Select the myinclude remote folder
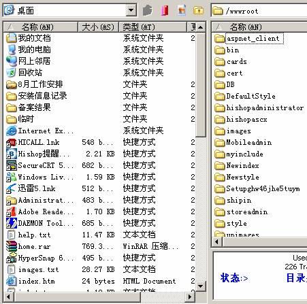307x304 pixels. (239, 154)
